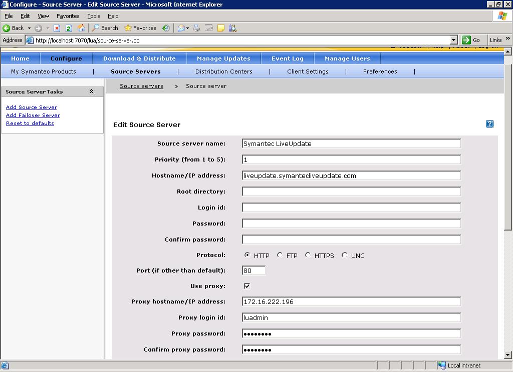Click the Priority input field

[x=351, y=159]
